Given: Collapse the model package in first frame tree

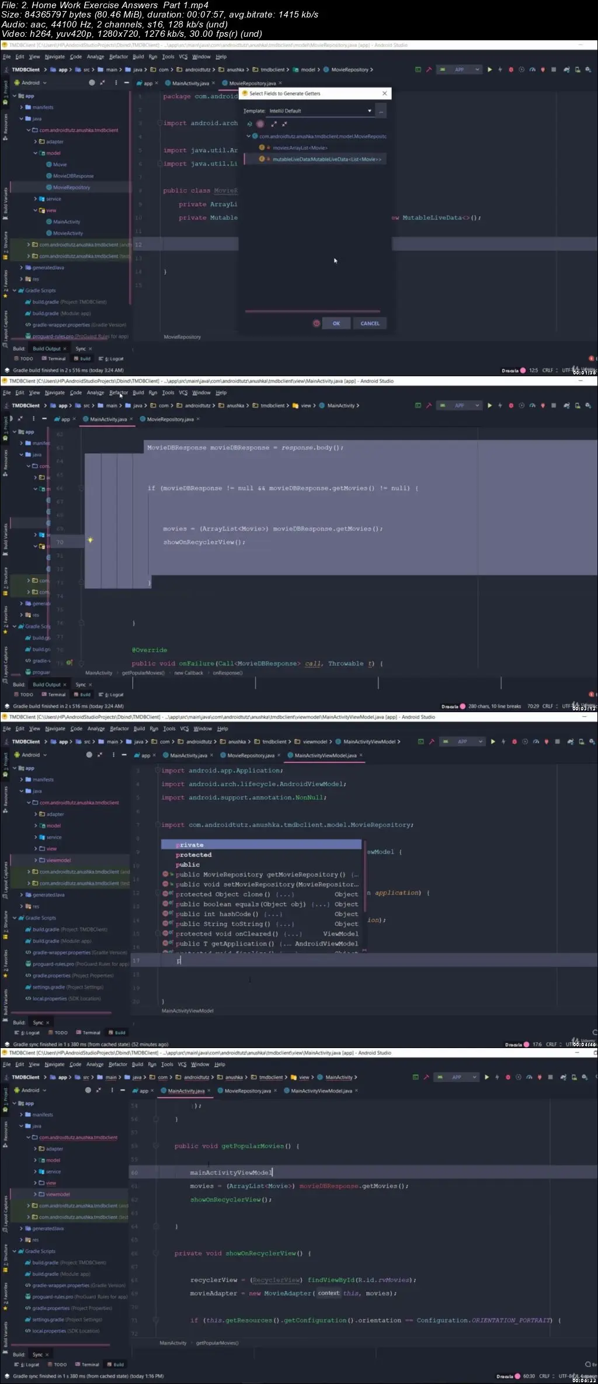Looking at the screenshot, I should (35, 153).
